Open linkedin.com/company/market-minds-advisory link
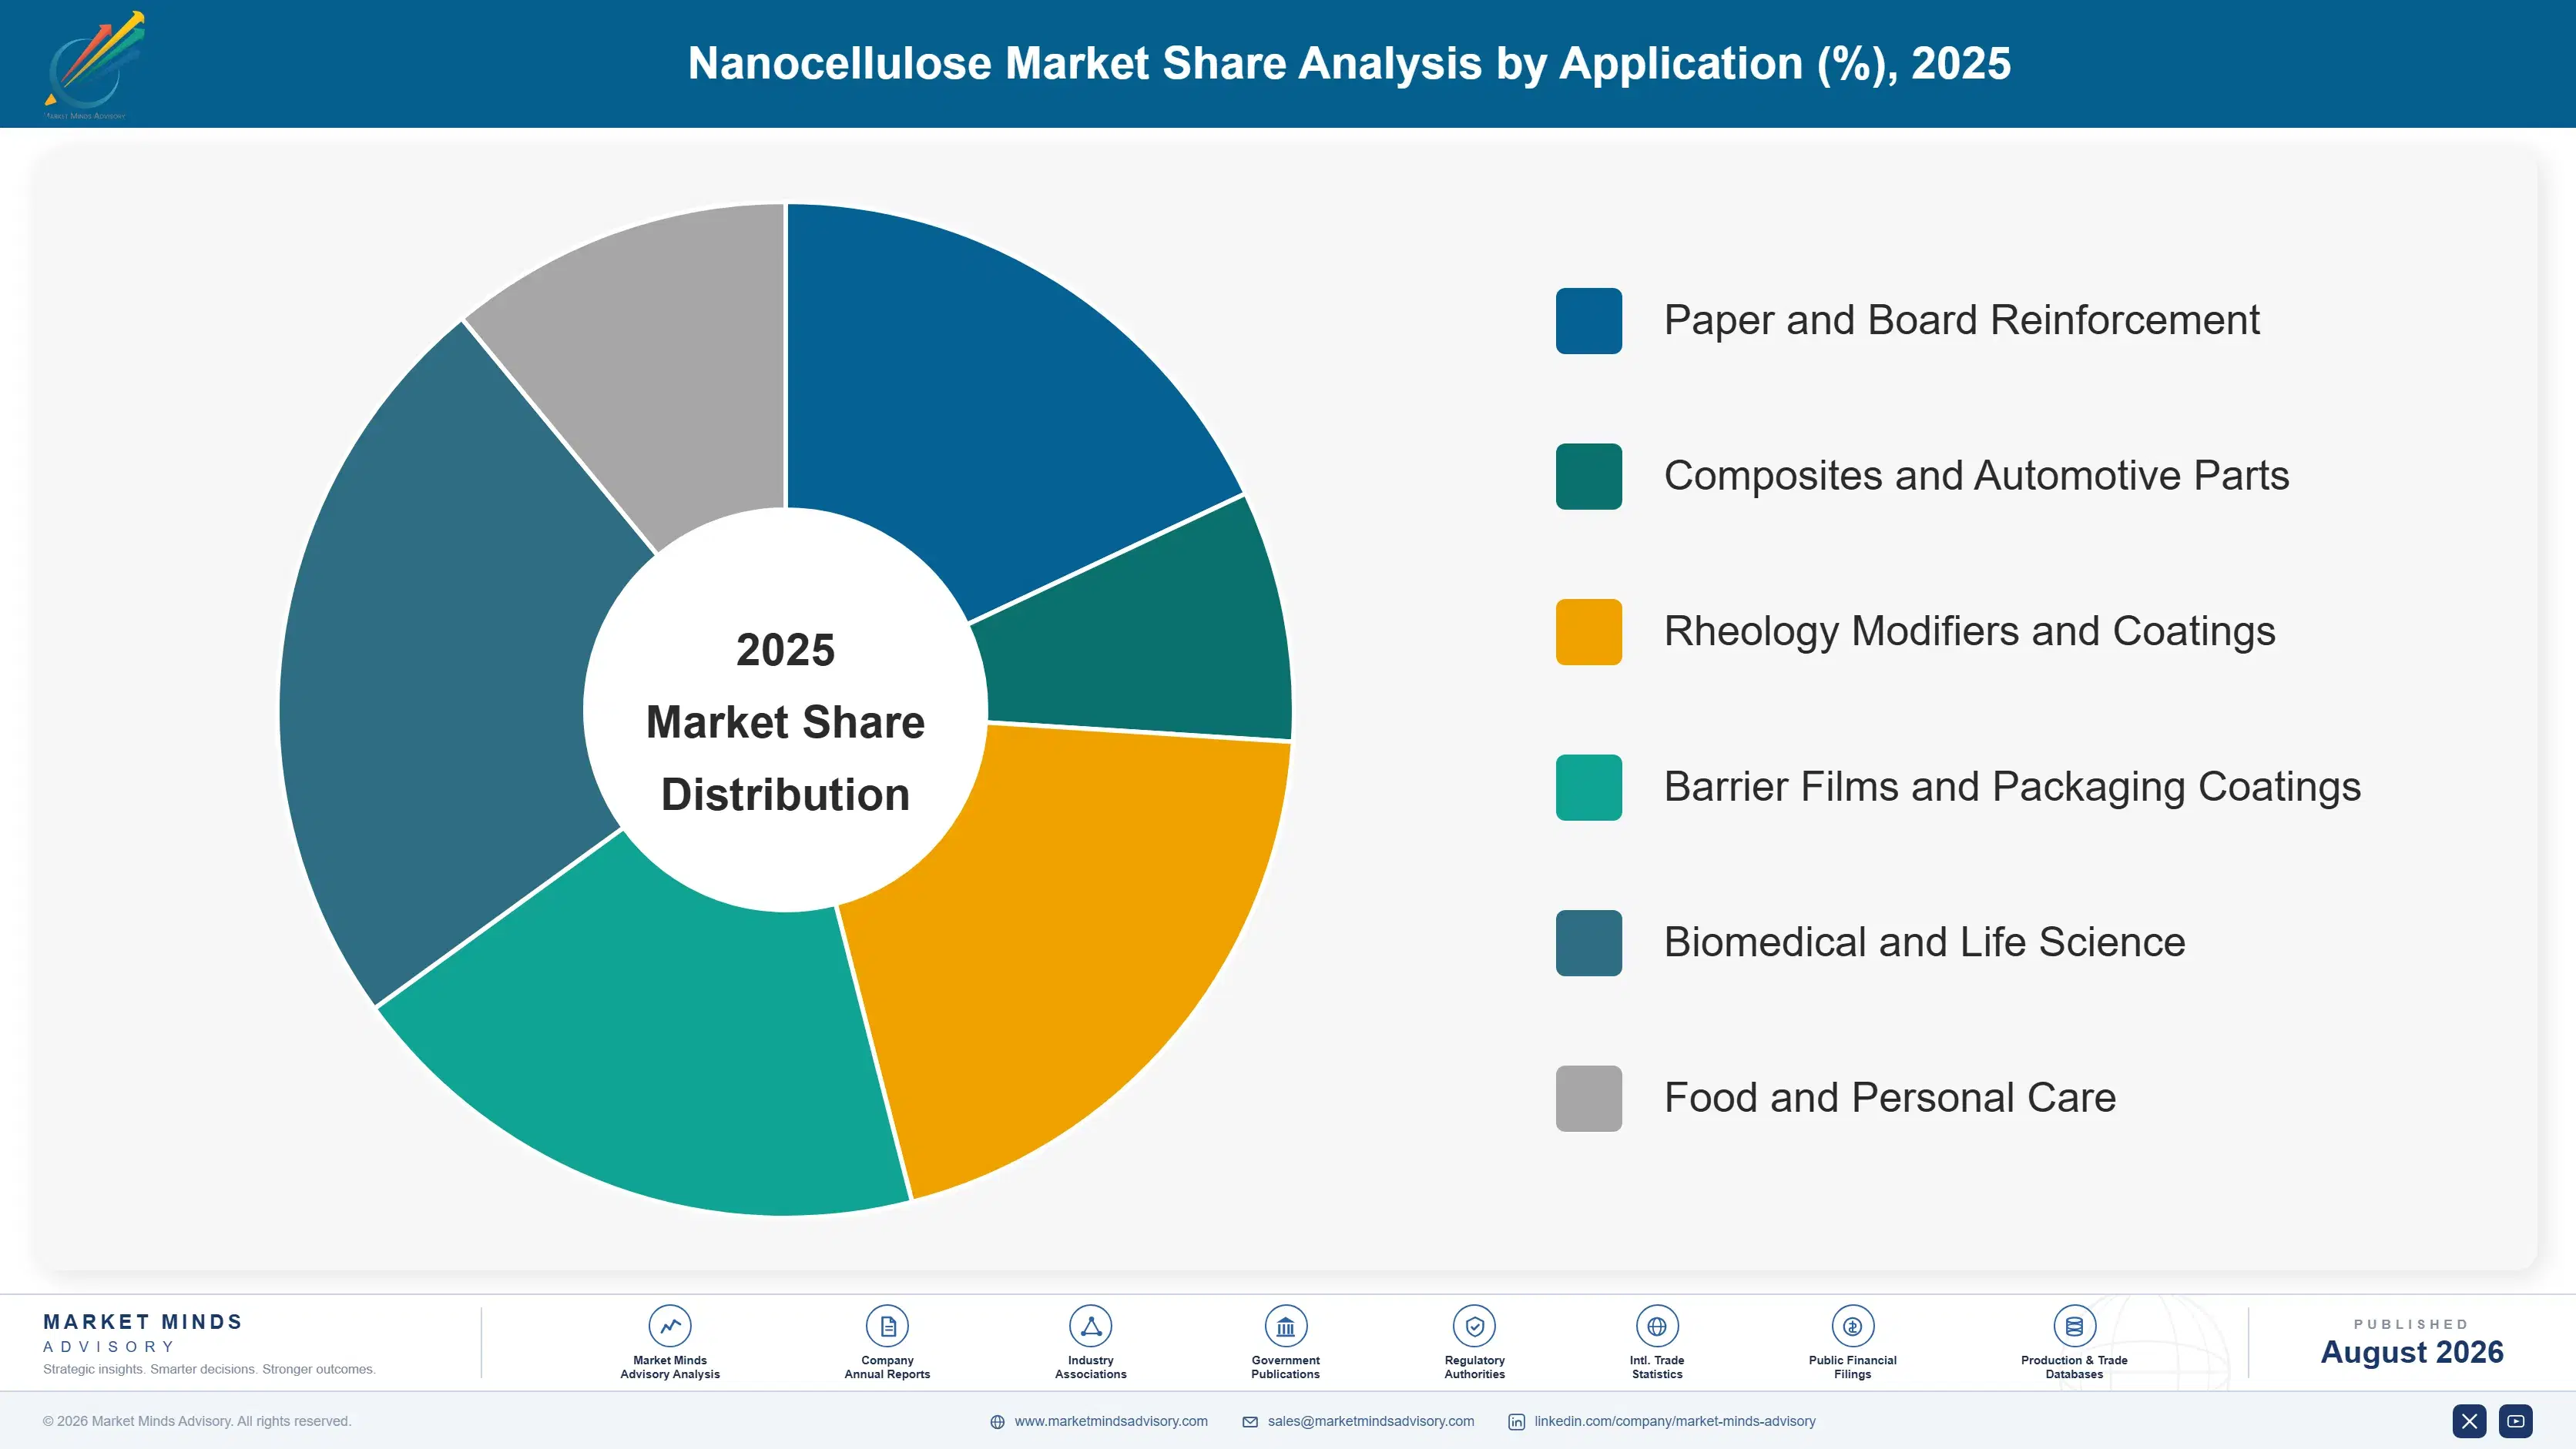Screen dimensions: 2576x1449 tap(1675, 1421)
